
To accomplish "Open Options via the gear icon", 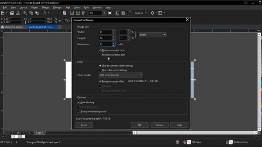I will point(153,13).
